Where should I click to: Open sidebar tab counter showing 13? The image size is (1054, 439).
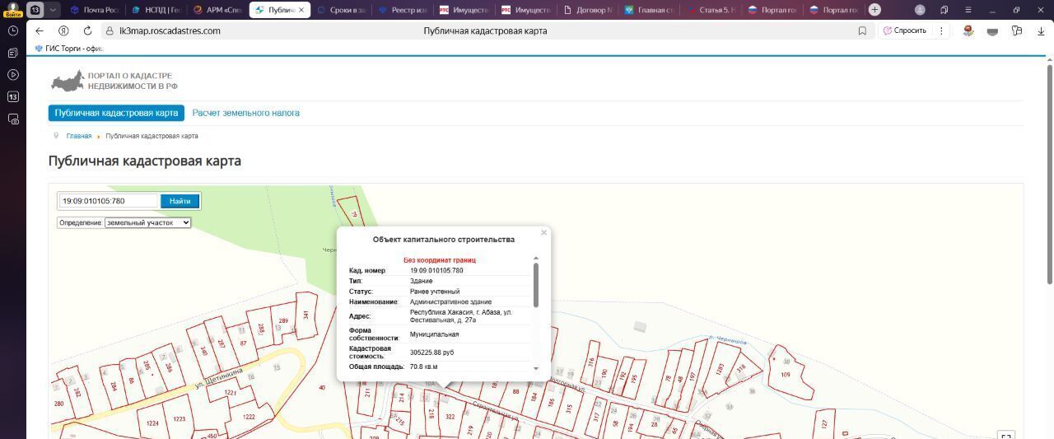point(13,96)
